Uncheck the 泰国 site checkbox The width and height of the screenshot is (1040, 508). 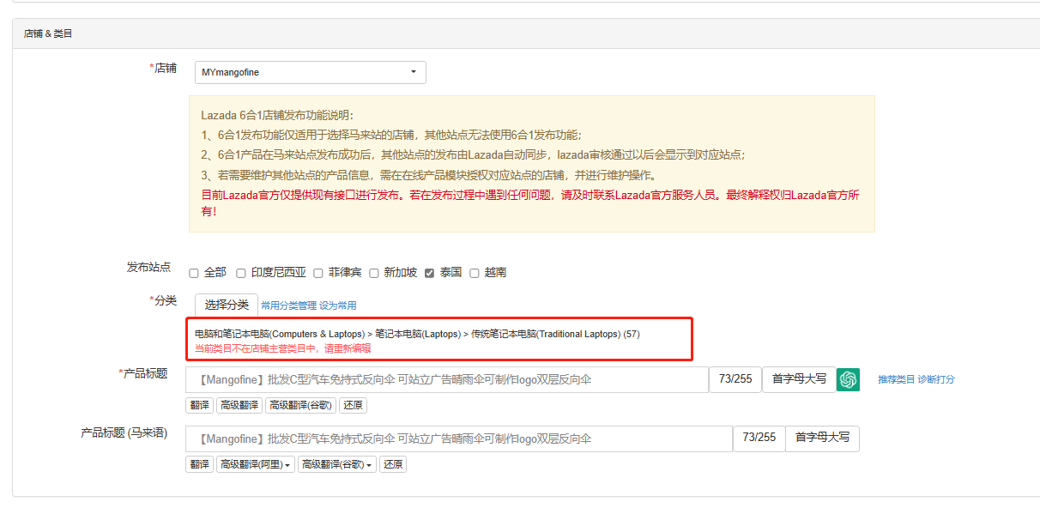point(430,273)
